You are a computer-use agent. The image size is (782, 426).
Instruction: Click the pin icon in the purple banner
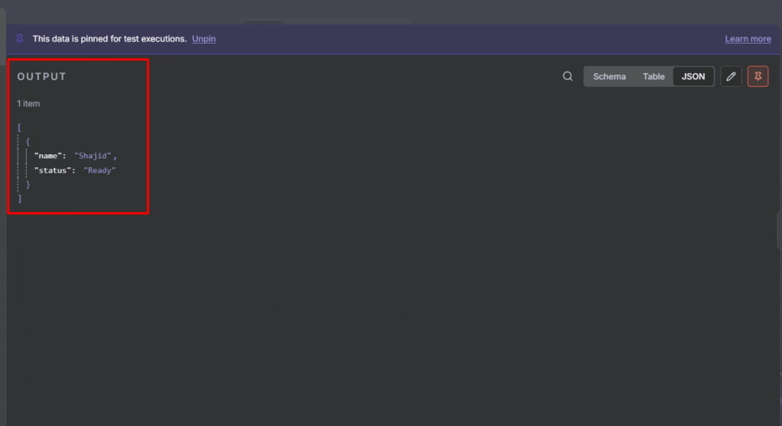[20, 38]
